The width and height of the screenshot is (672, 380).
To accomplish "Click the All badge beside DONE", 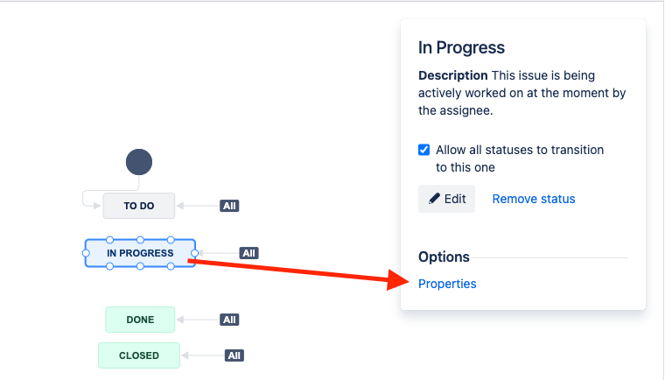I will click(229, 320).
